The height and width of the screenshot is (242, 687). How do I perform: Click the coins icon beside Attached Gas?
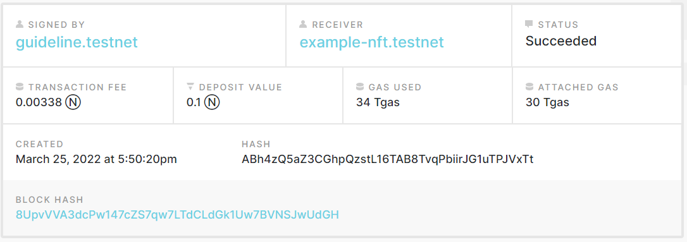[529, 87]
